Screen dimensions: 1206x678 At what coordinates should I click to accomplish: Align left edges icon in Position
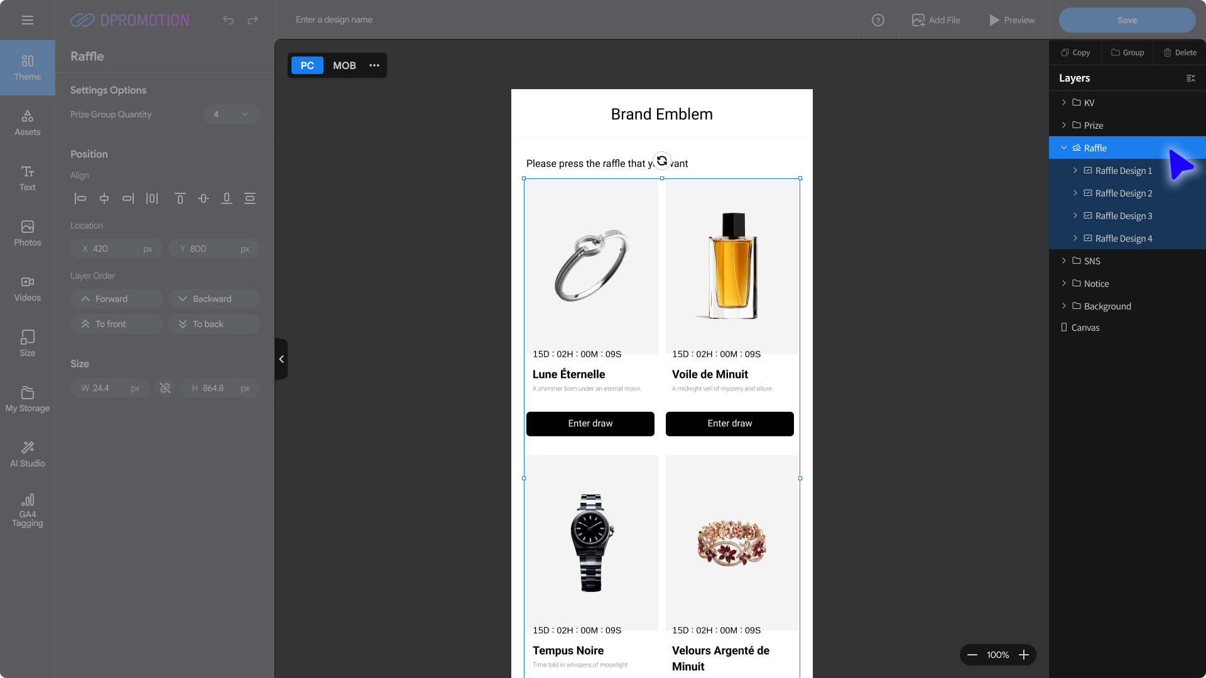[x=80, y=198]
